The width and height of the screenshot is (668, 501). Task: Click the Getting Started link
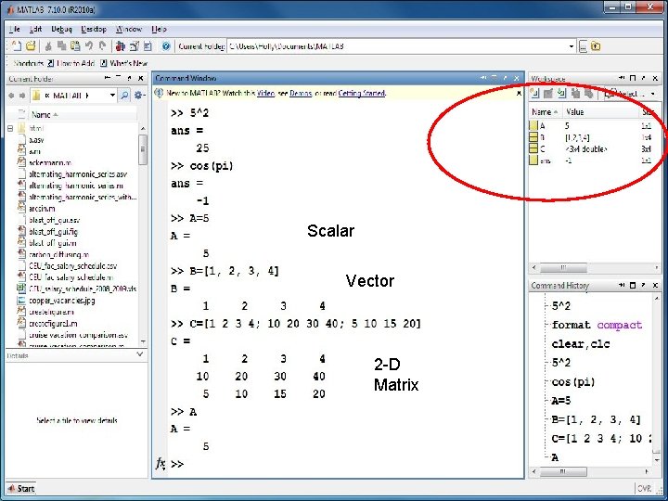[362, 93]
